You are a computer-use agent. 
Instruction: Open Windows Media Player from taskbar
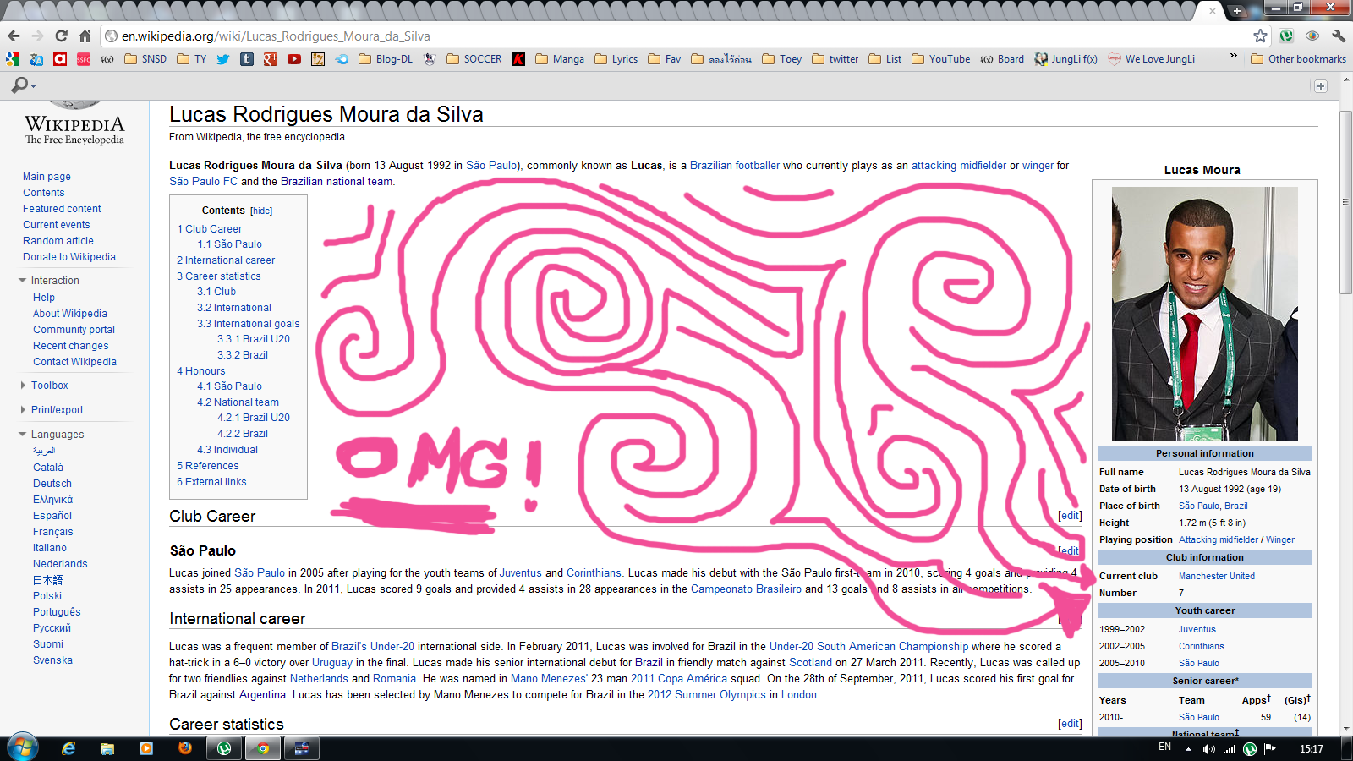(x=146, y=748)
